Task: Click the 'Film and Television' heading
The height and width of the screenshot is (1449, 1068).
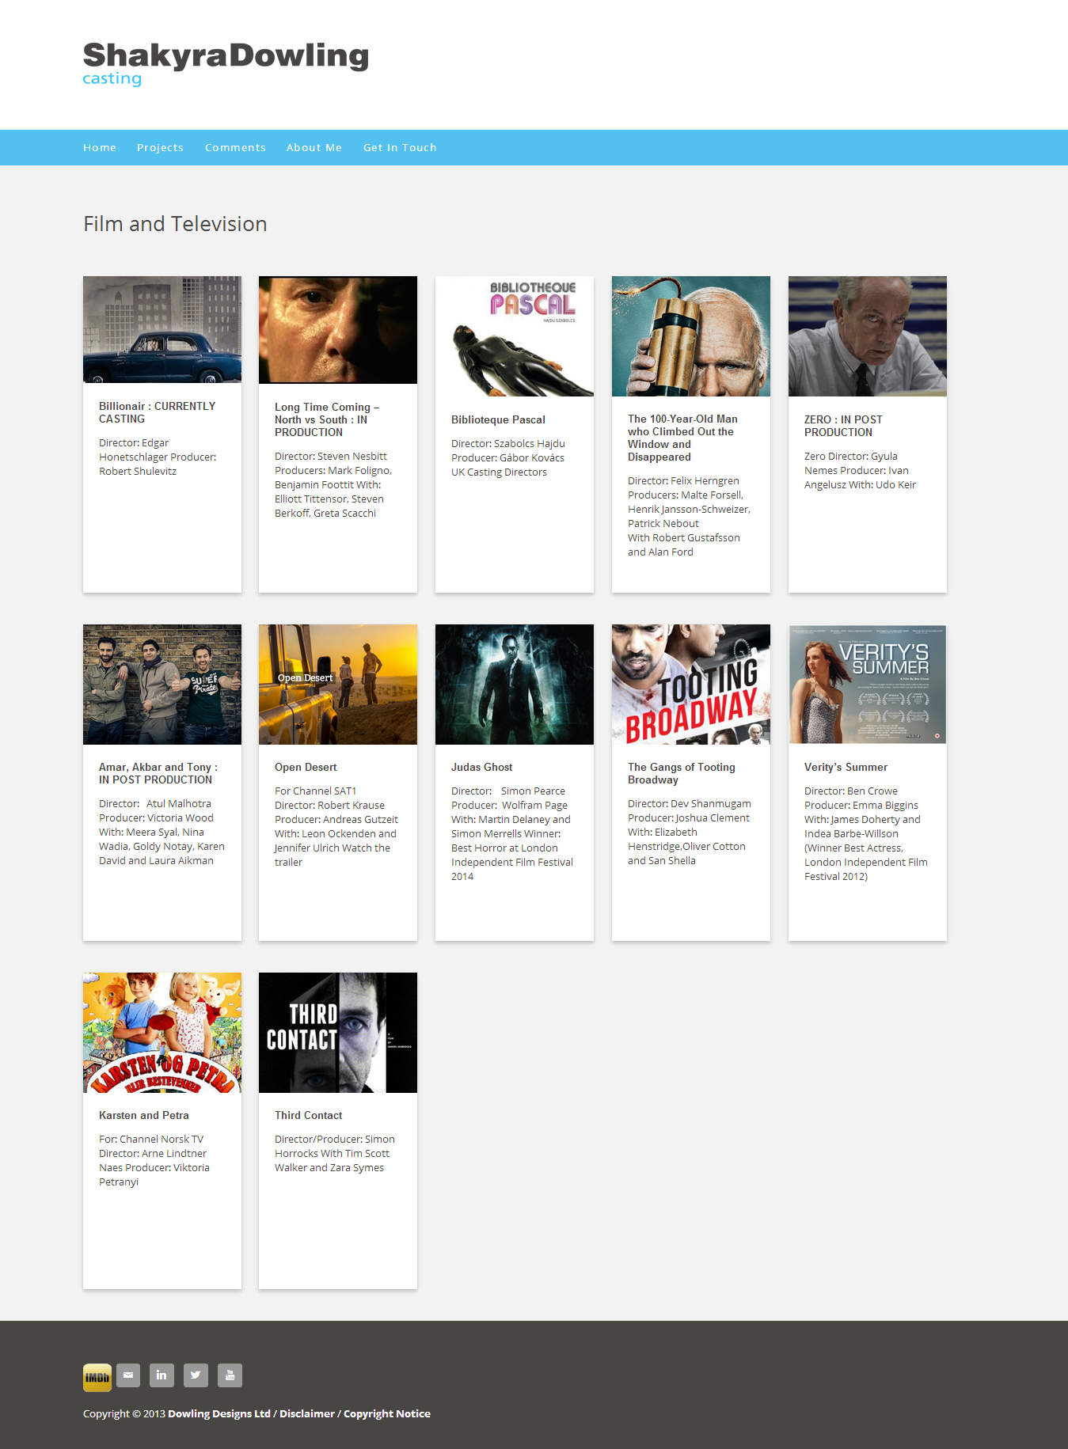Action: click(x=175, y=224)
